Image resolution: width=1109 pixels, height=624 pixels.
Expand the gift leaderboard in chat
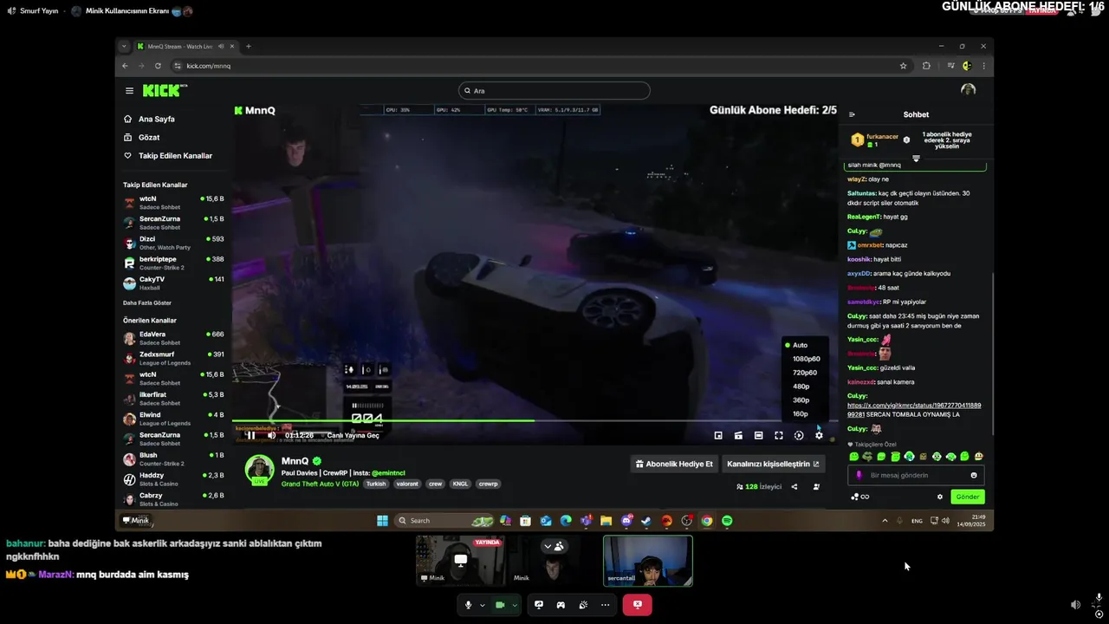(916, 159)
